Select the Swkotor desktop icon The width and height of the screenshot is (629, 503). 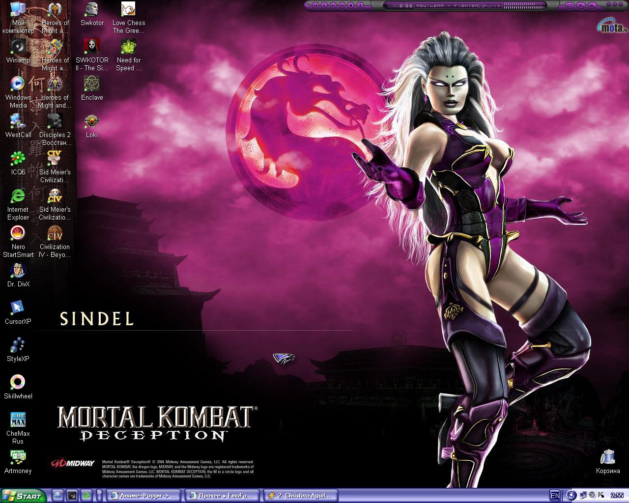[92, 14]
